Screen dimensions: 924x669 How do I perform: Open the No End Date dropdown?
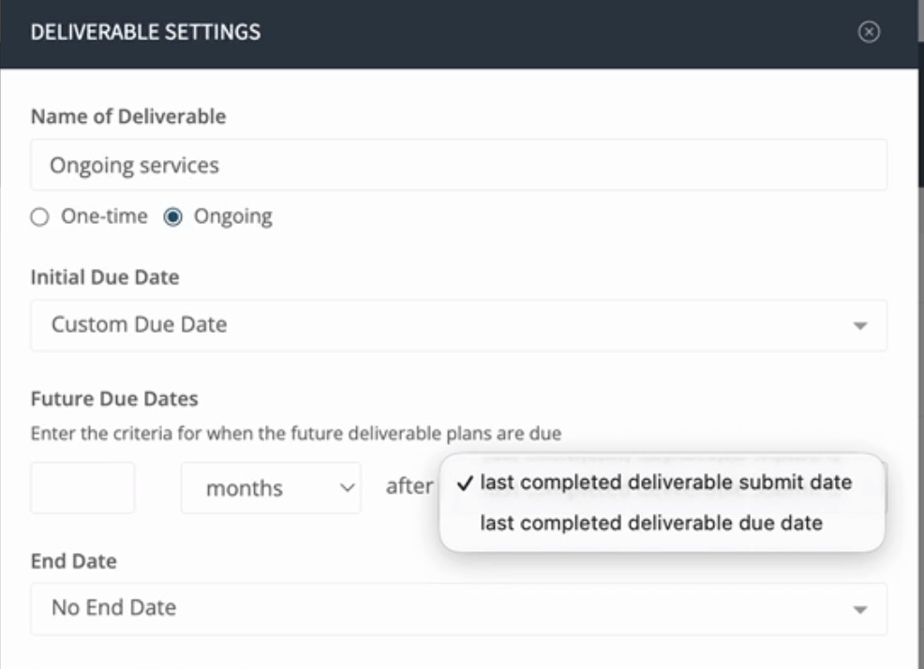coord(458,609)
